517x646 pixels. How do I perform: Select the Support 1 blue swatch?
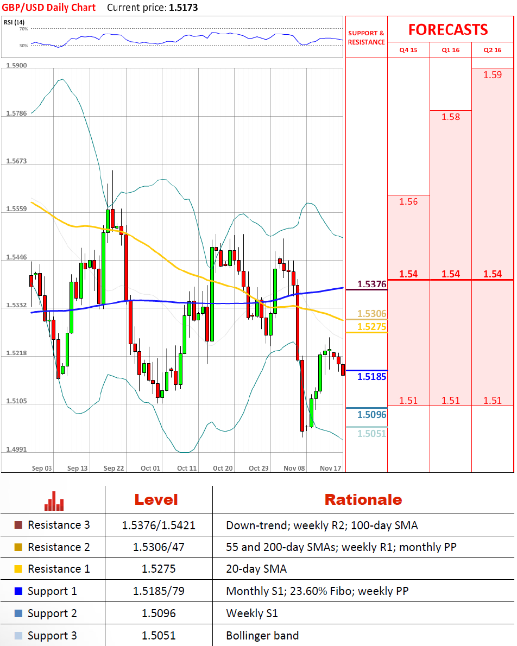pos(18,591)
